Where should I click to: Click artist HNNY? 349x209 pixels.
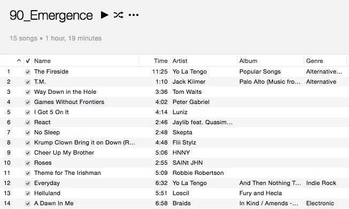tap(181, 152)
